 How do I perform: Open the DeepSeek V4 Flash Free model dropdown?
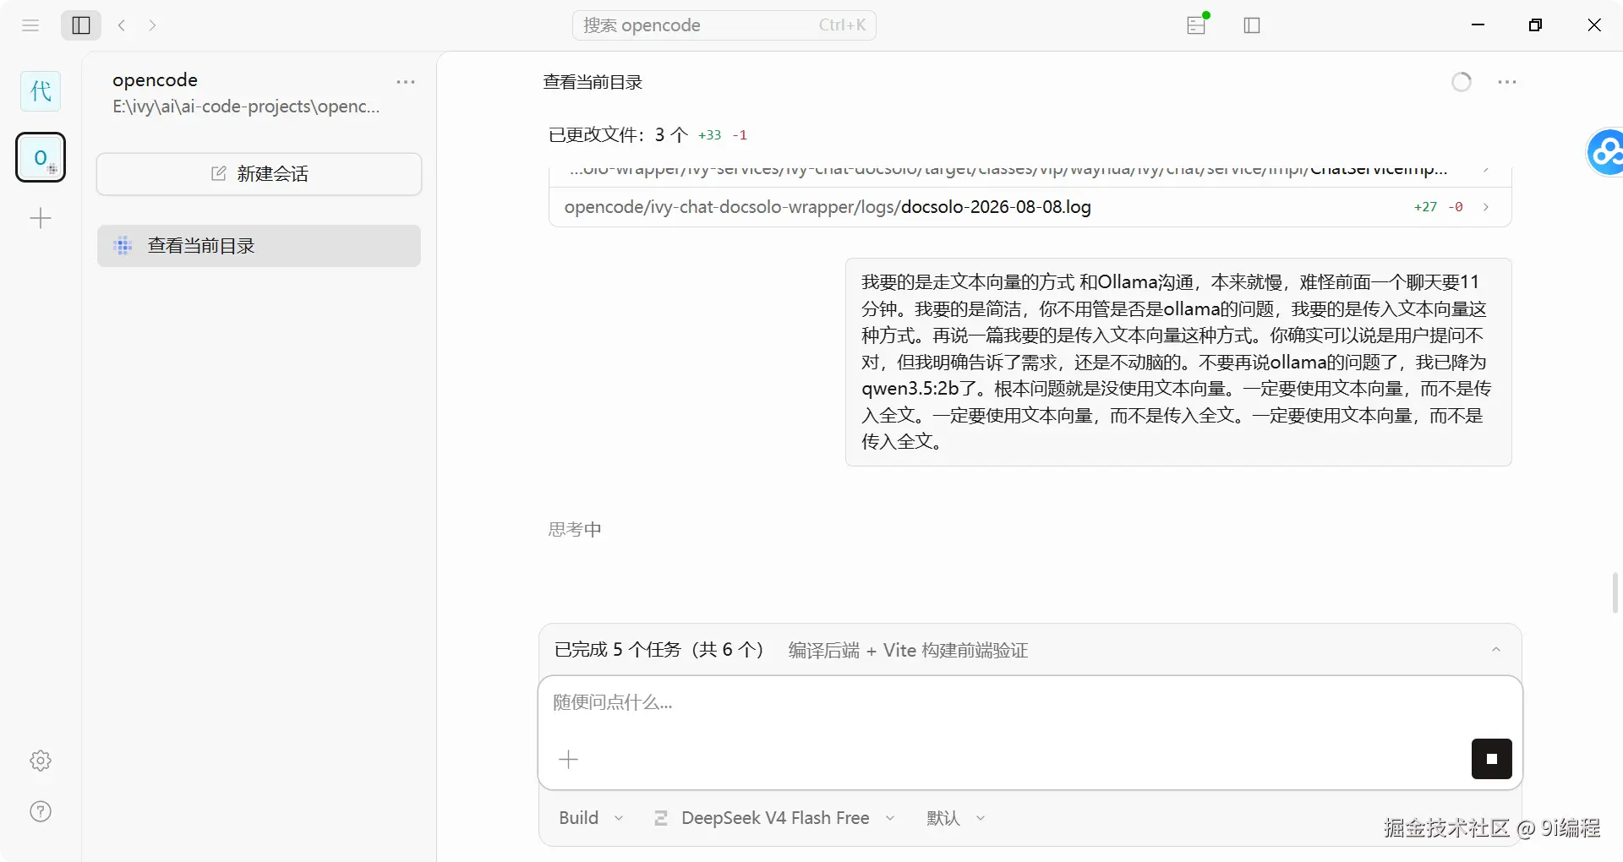pos(774,818)
